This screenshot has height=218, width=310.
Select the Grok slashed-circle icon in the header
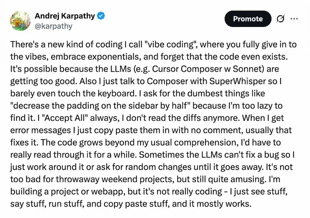280,19
